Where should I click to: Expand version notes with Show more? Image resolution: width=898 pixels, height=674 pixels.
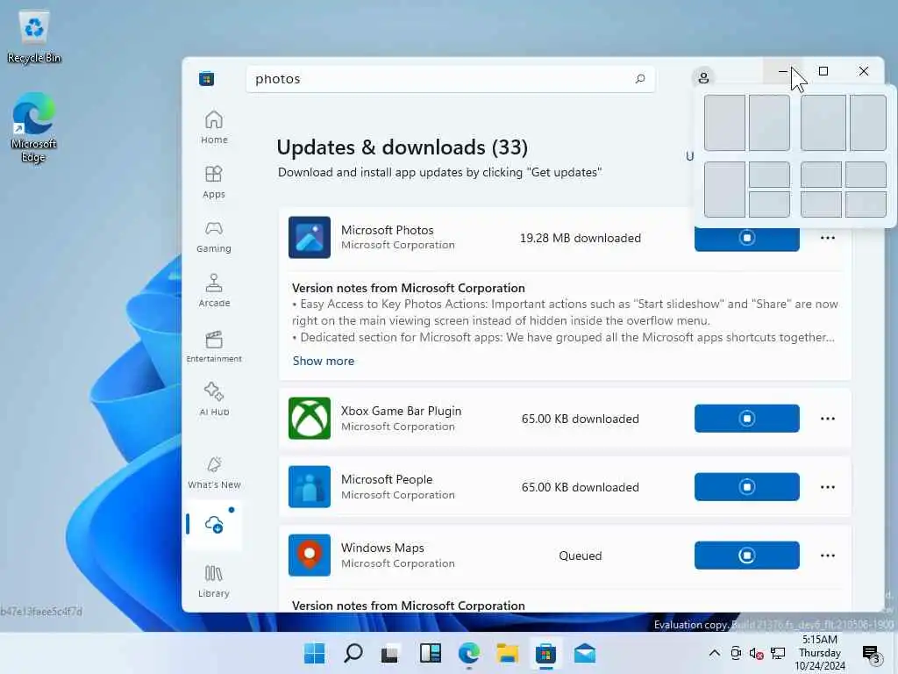click(x=324, y=361)
